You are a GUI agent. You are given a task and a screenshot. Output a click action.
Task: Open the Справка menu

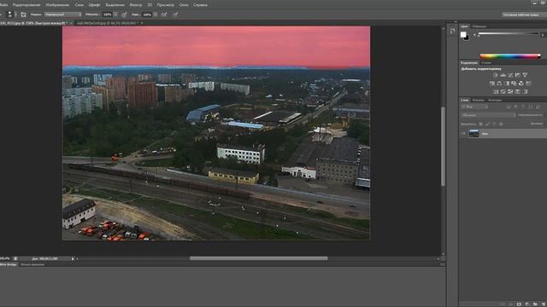[x=200, y=5]
